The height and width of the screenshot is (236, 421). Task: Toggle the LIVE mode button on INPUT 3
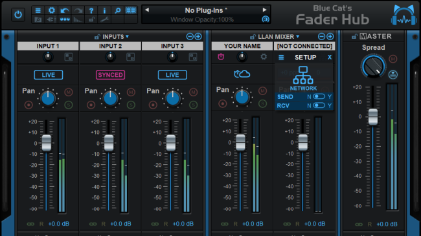click(x=172, y=75)
